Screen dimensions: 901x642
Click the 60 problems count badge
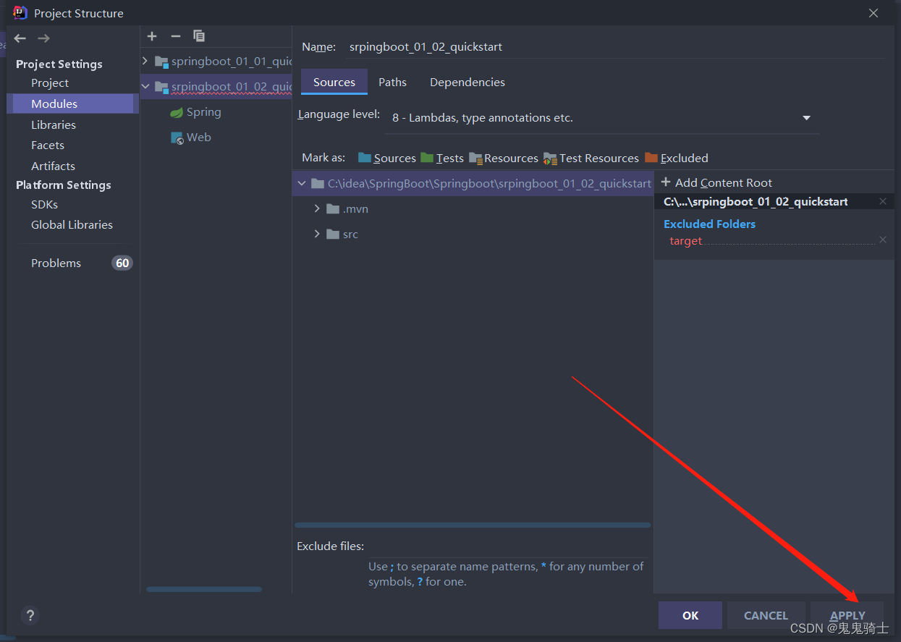(x=122, y=263)
